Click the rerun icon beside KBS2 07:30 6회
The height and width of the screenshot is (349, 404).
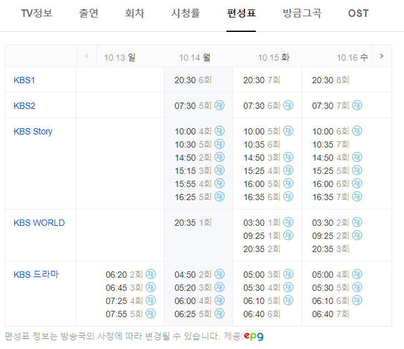pos(288,105)
